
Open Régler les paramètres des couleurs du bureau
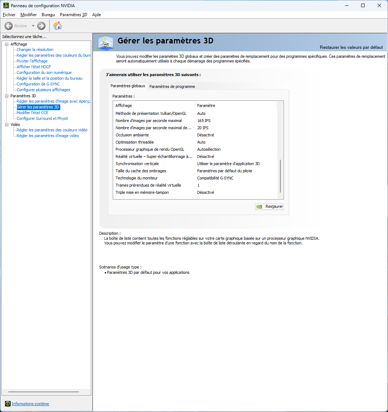pyautogui.click(x=53, y=55)
